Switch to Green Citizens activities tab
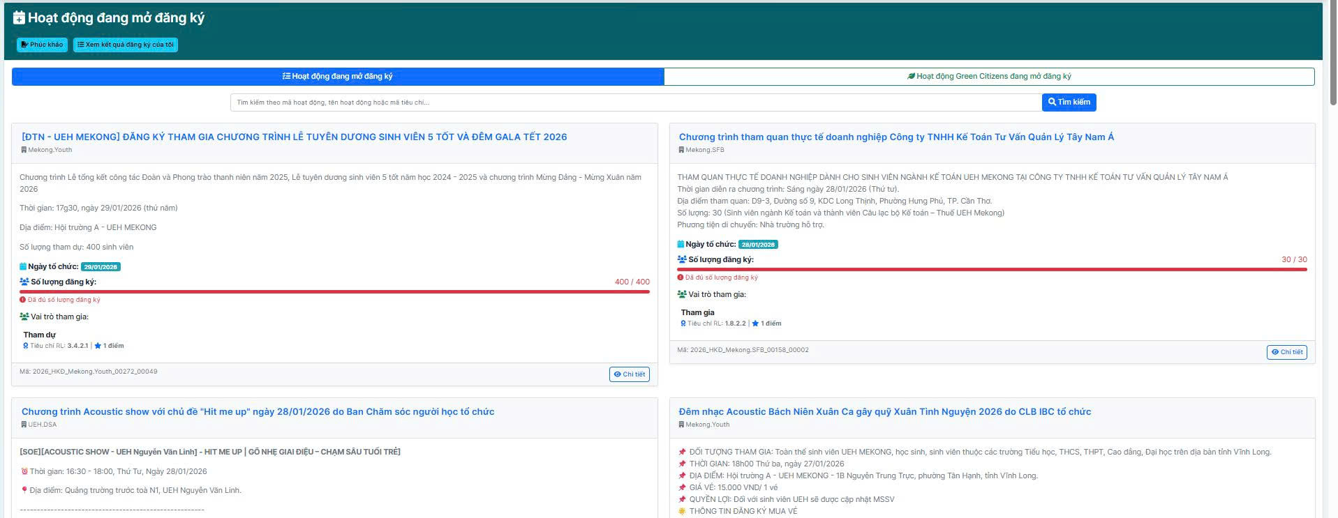Image resolution: width=1338 pixels, height=518 pixels. [989, 77]
